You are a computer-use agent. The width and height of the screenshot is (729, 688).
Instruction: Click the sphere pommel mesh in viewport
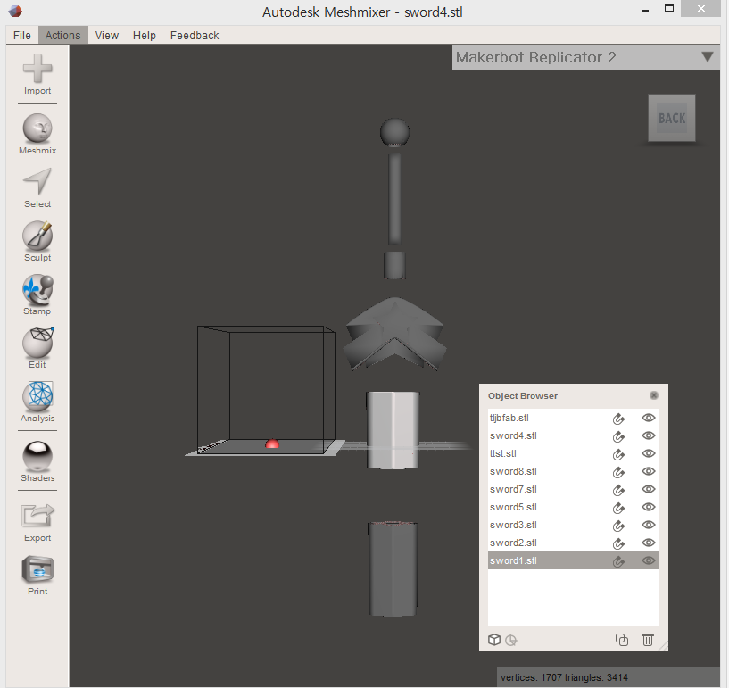394,132
